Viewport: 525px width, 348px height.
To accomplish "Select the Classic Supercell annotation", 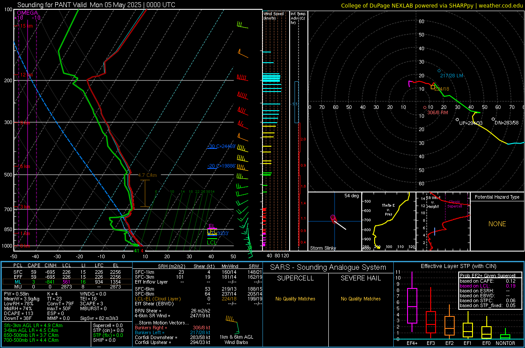I will coord(454,204).
